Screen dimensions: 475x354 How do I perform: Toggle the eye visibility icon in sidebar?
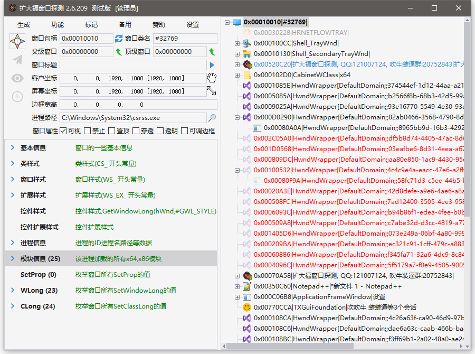[x=17, y=78]
